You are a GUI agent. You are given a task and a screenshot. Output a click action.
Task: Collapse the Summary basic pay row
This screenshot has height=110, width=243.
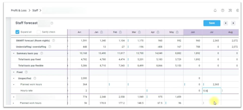click(x=14, y=53)
